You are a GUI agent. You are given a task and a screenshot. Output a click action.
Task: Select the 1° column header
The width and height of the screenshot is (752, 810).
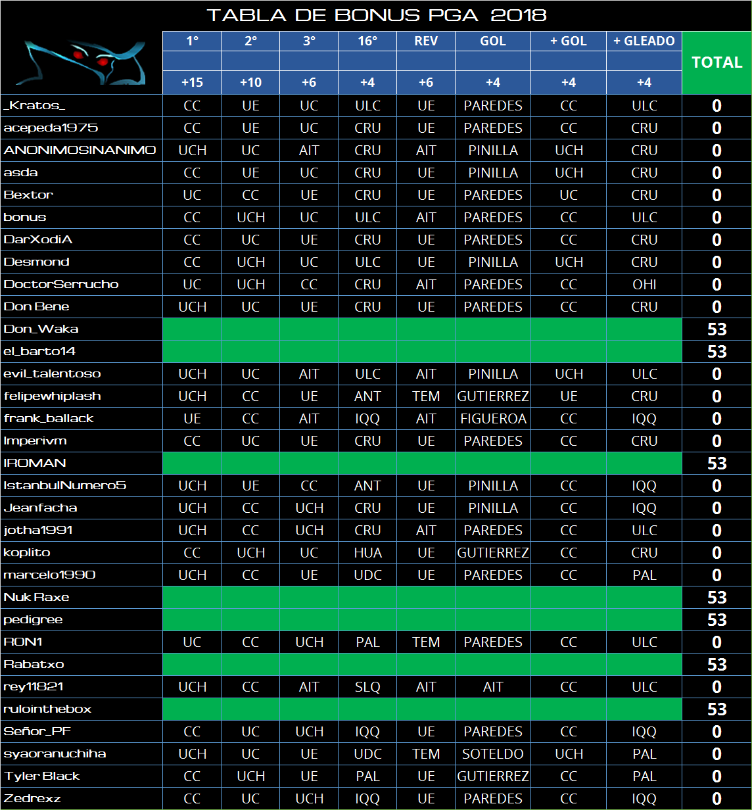coord(192,41)
